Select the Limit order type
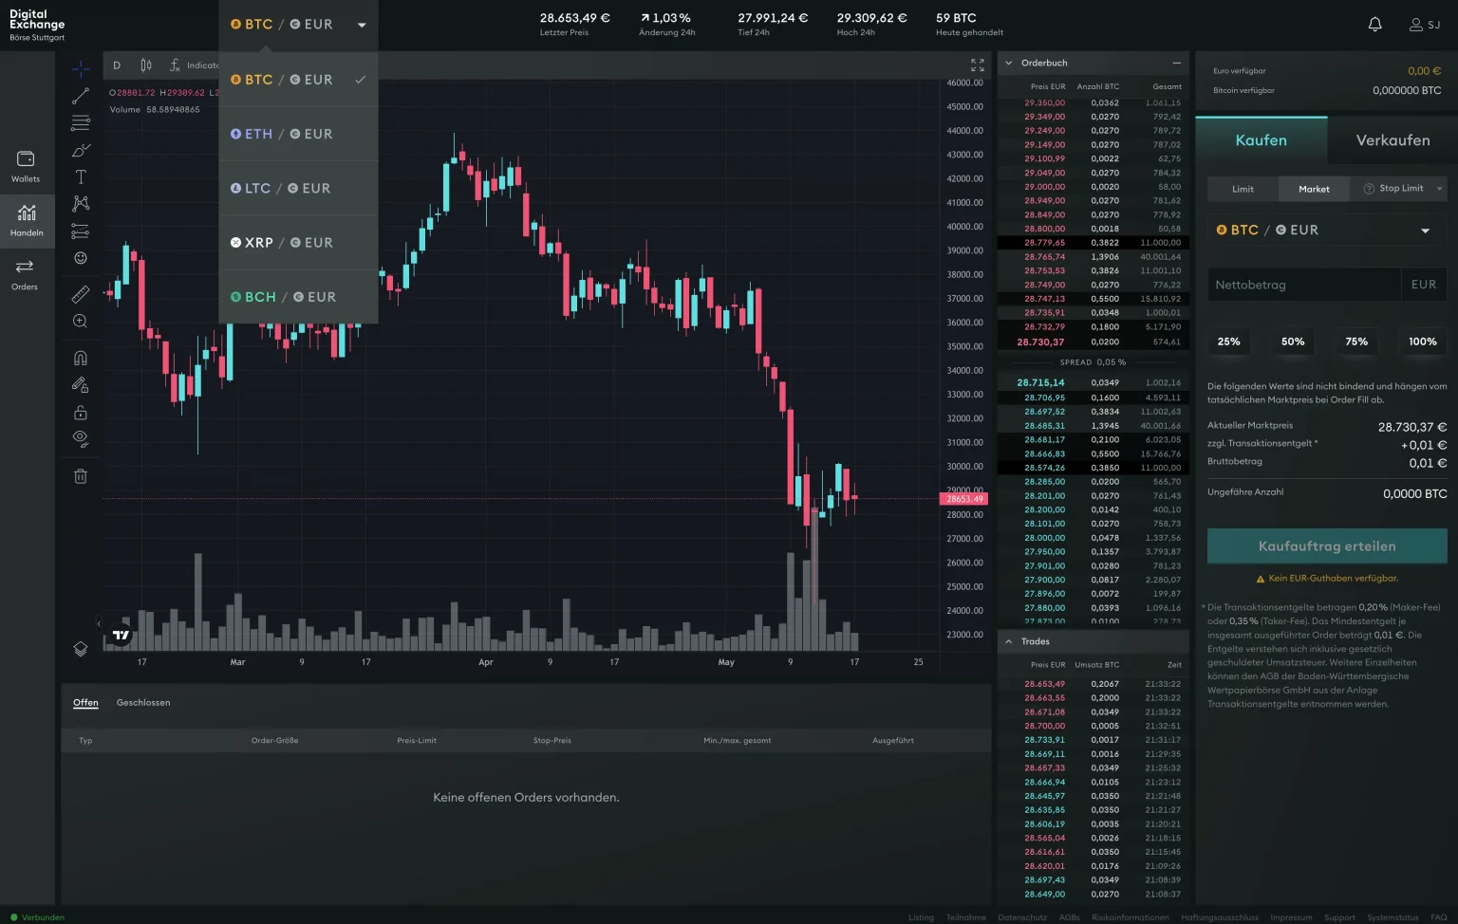The width and height of the screenshot is (1458, 924). pos(1243,189)
